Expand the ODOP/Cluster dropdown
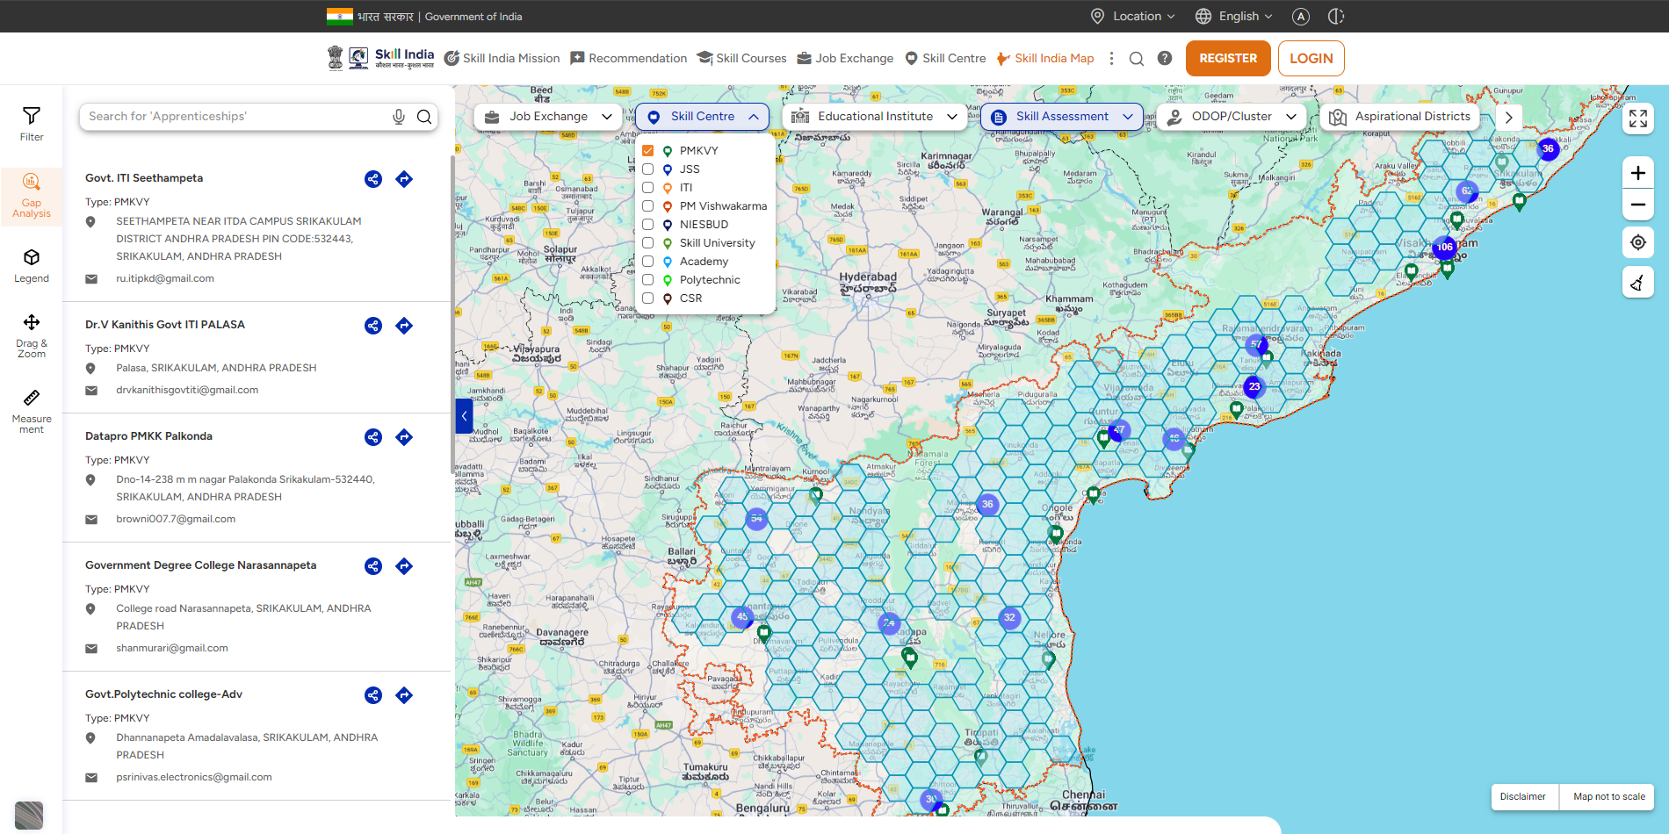The image size is (1669, 834). (1232, 117)
